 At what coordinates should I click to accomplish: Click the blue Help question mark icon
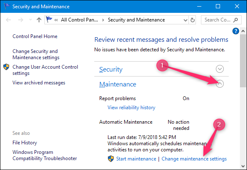236,31
